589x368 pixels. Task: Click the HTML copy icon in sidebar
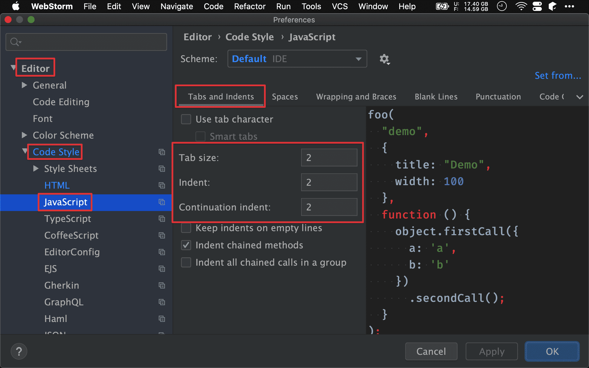(x=162, y=185)
